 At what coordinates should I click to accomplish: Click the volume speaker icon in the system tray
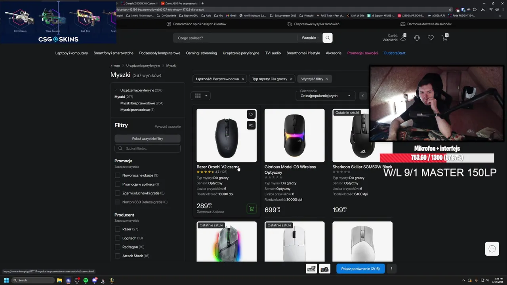click(487, 280)
